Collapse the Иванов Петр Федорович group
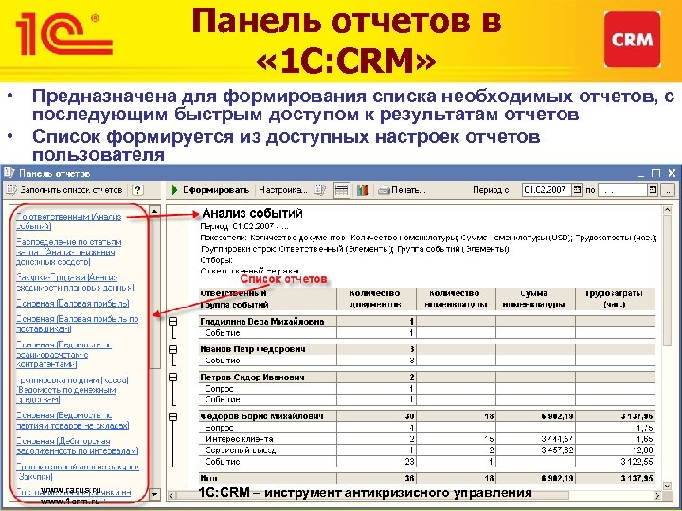The height and width of the screenshot is (511, 682). [173, 349]
